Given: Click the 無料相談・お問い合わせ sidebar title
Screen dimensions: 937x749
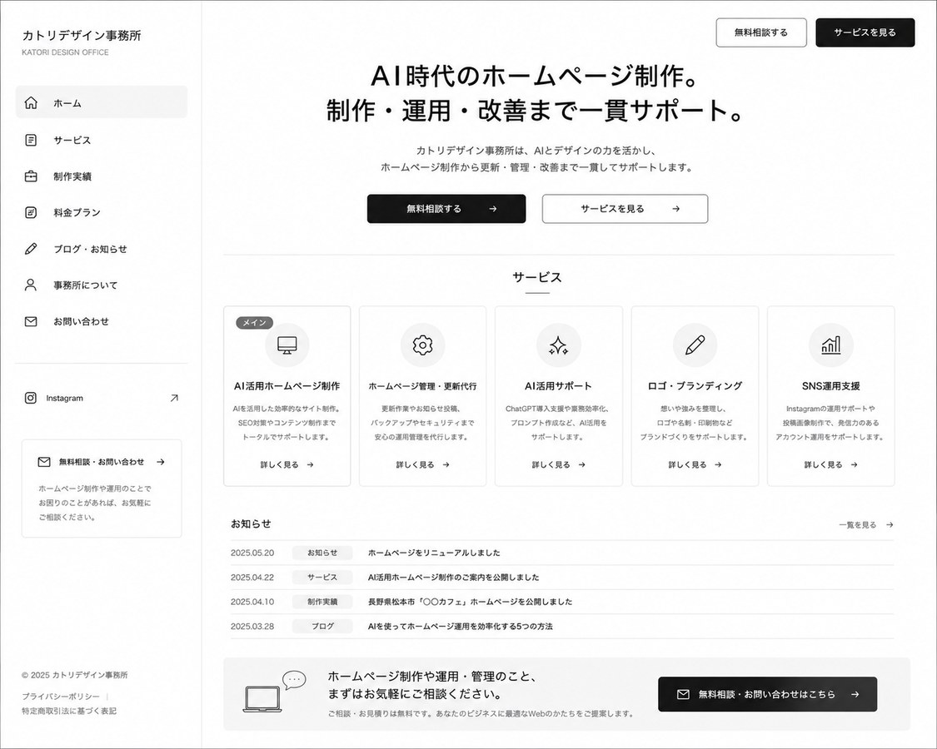Looking at the screenshot, I should [102, 462].
